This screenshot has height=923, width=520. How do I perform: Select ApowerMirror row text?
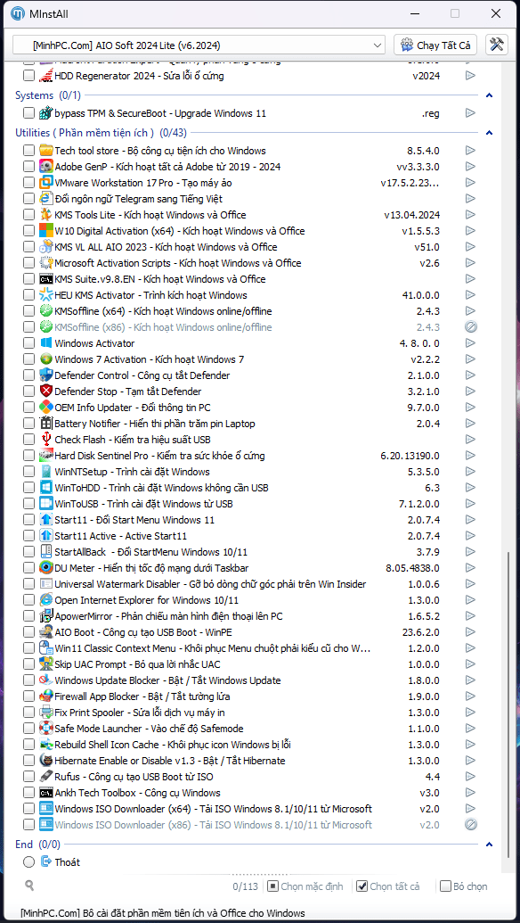click(x=168, y=616)
